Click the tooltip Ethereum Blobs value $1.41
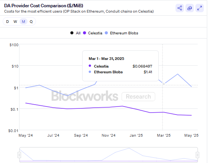Image resolution: width=208 pixels, height=163 pixels. tap(148, 72)
